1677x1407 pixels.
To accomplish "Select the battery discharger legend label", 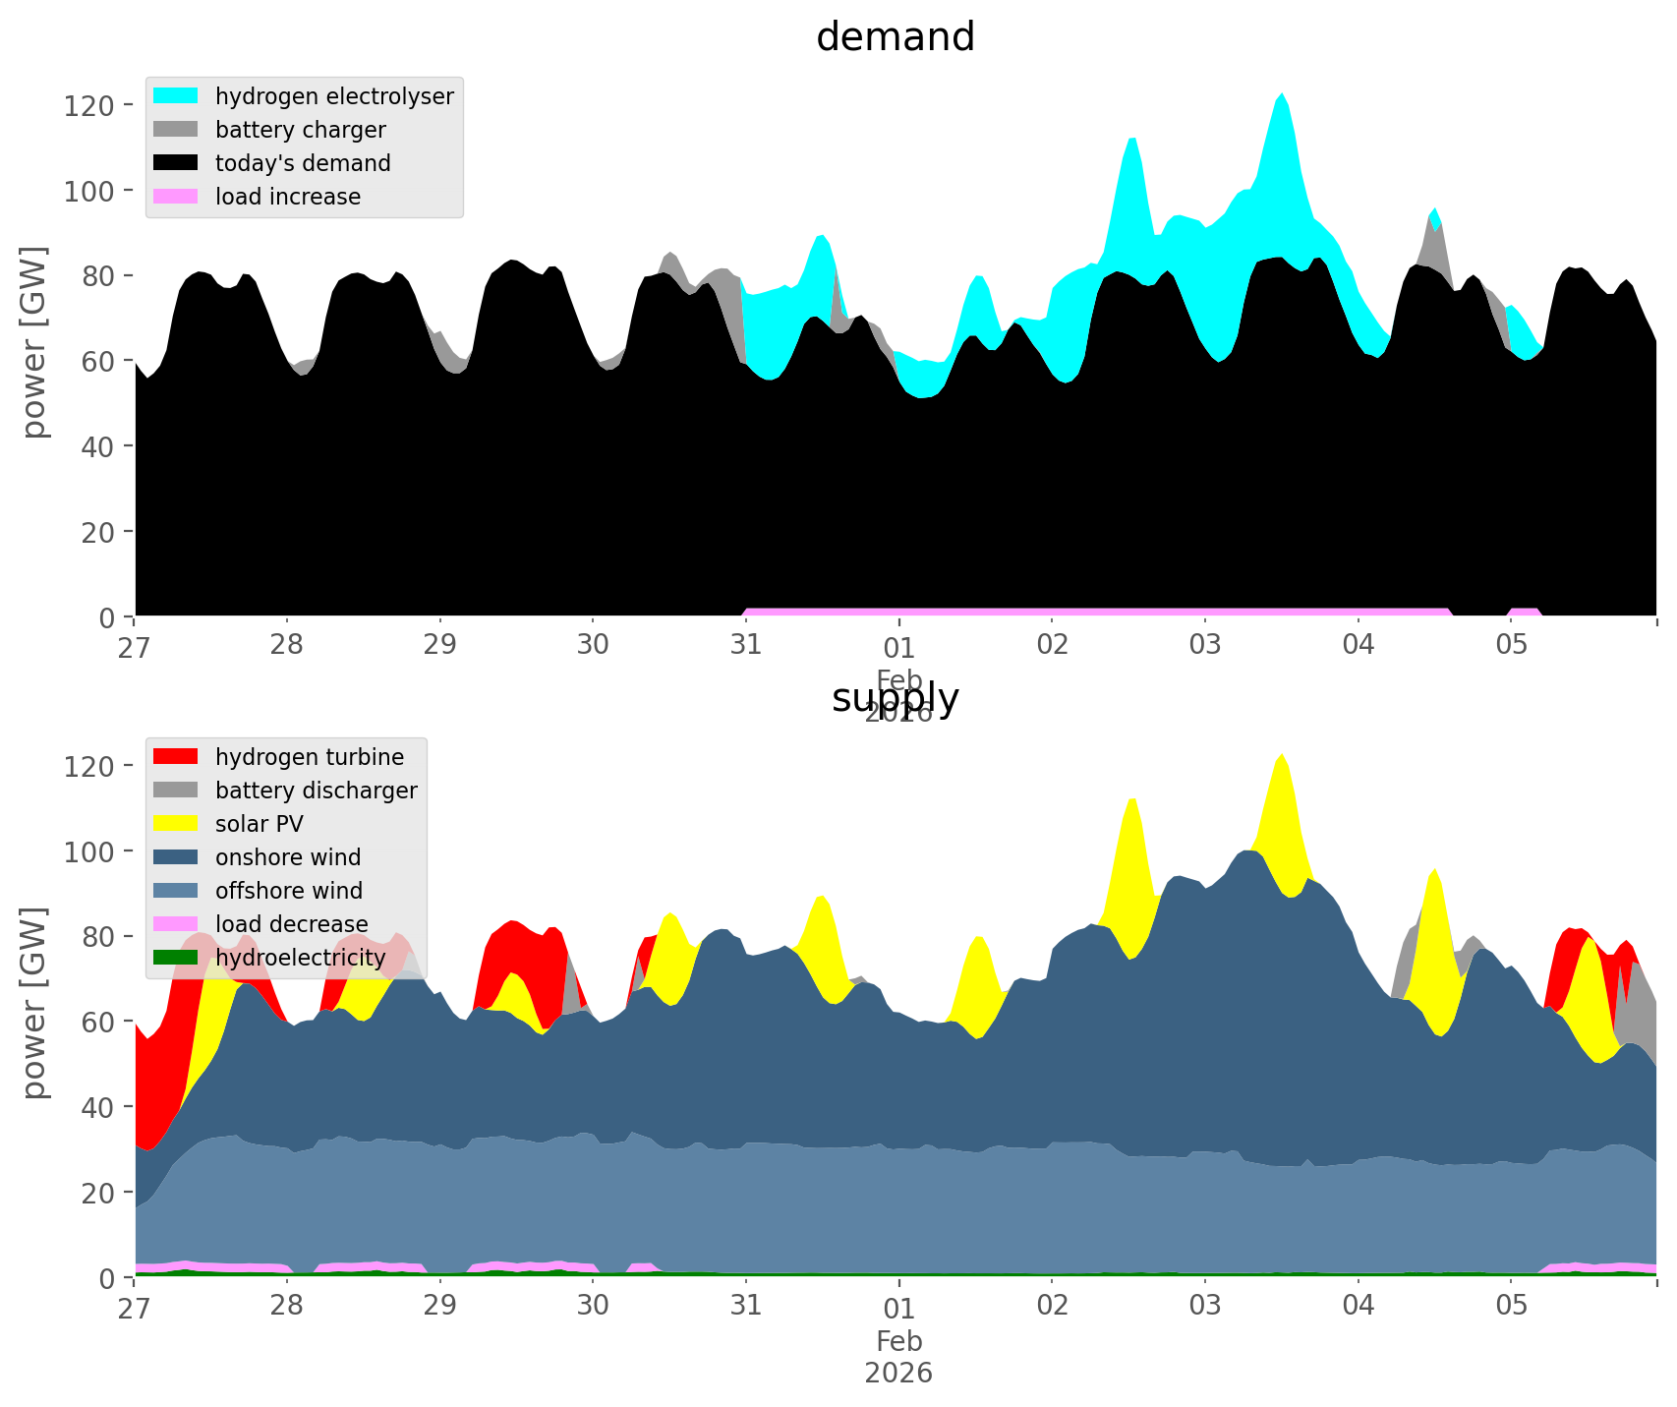I will click(316, 791).
